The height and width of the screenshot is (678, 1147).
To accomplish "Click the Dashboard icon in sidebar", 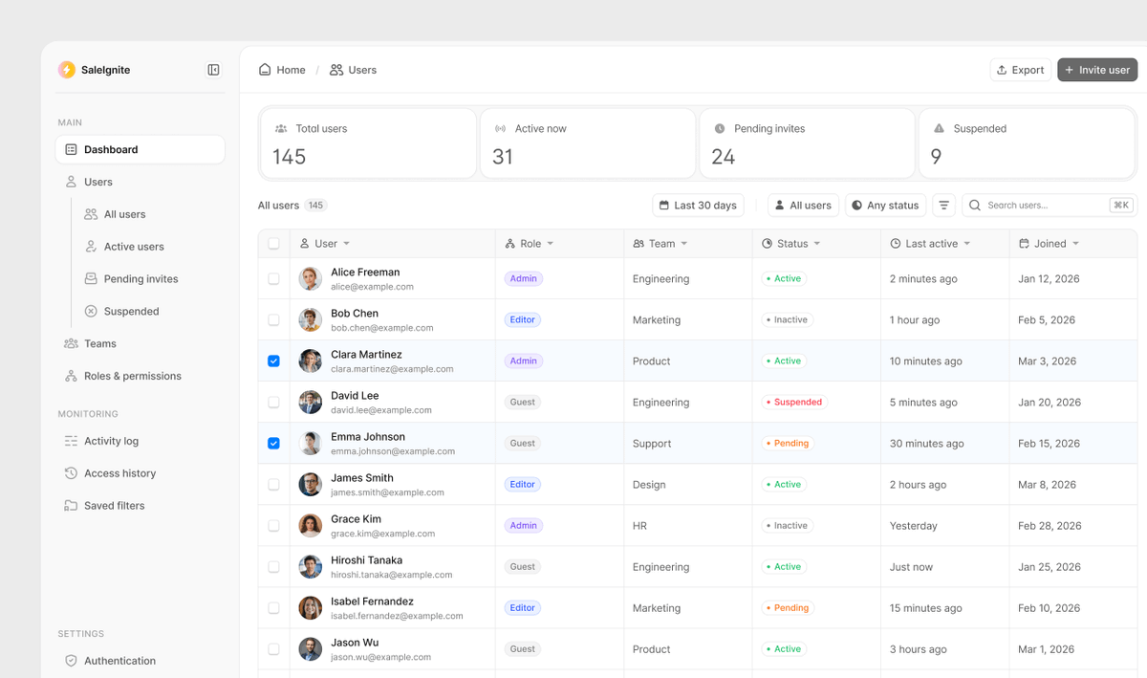I will click(71, 149).
